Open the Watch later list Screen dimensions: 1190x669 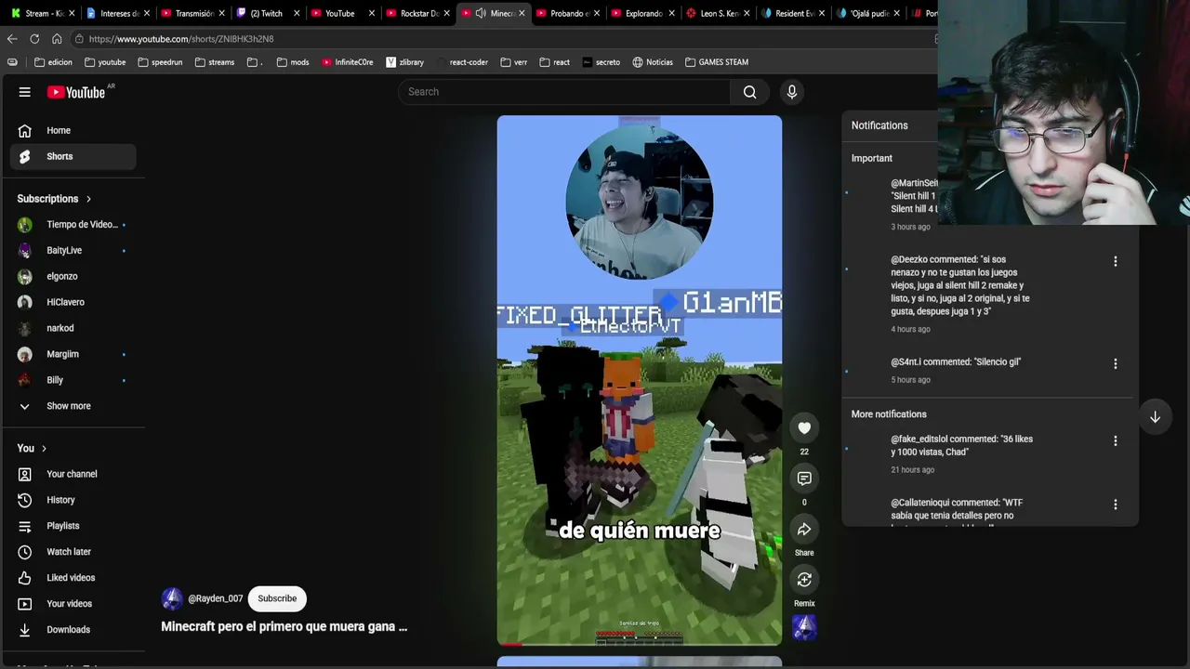[x=73, y=552]
